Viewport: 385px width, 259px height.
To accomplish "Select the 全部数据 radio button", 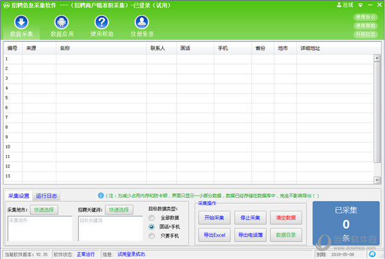I will tap(151, 217).
